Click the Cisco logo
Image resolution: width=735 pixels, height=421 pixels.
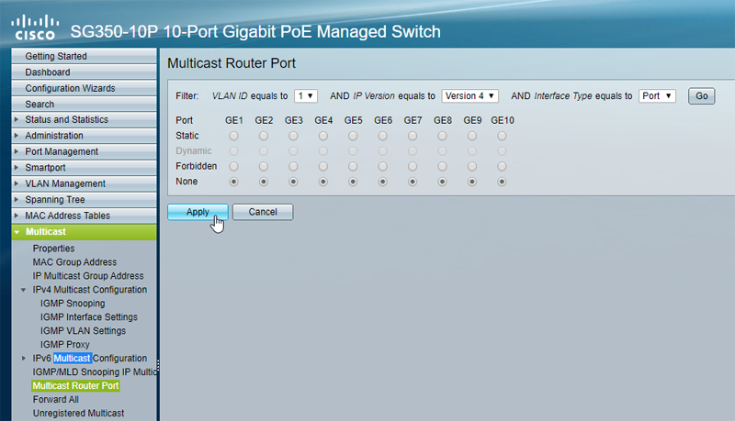pos(35,28)
